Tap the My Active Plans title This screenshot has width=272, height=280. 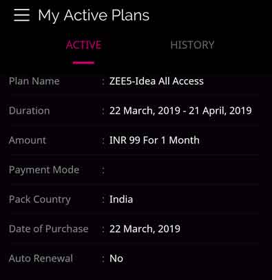tap(94, 16)
